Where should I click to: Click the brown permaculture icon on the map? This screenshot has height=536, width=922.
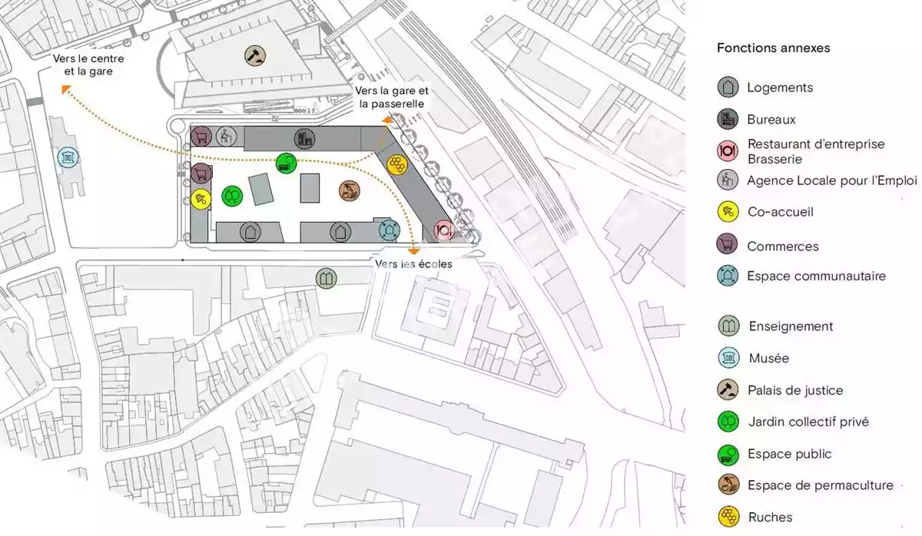pyautogui.click(x=349, y=190)
